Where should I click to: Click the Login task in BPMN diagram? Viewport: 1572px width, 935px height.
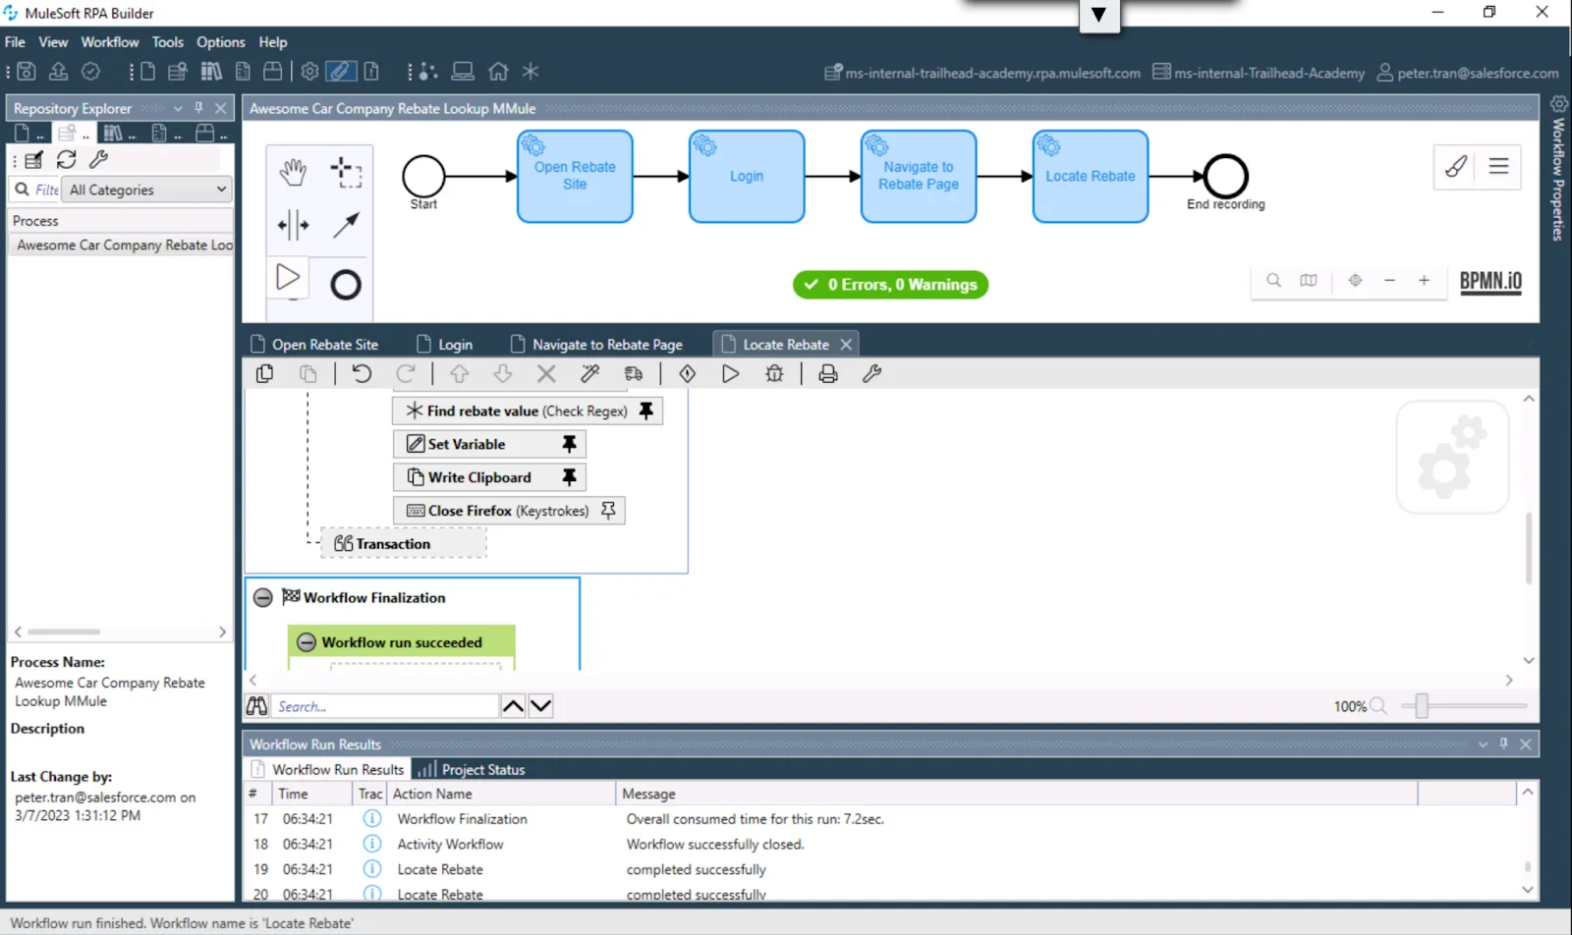pos(747,177)
